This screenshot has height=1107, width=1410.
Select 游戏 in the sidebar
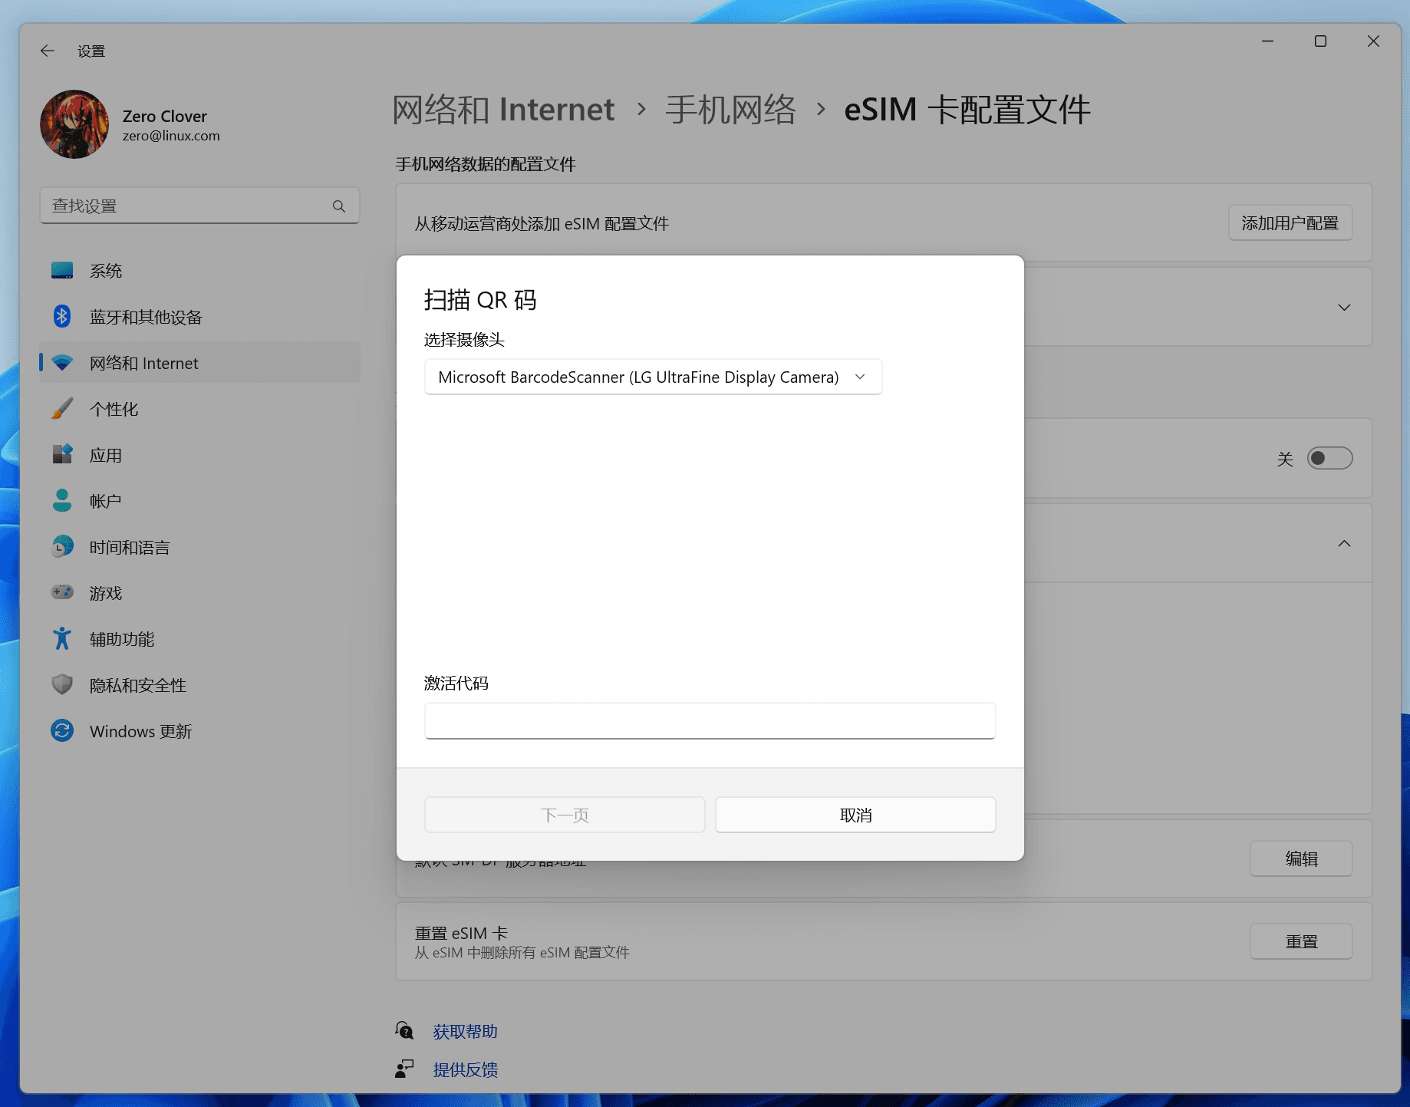pos(199,593)
